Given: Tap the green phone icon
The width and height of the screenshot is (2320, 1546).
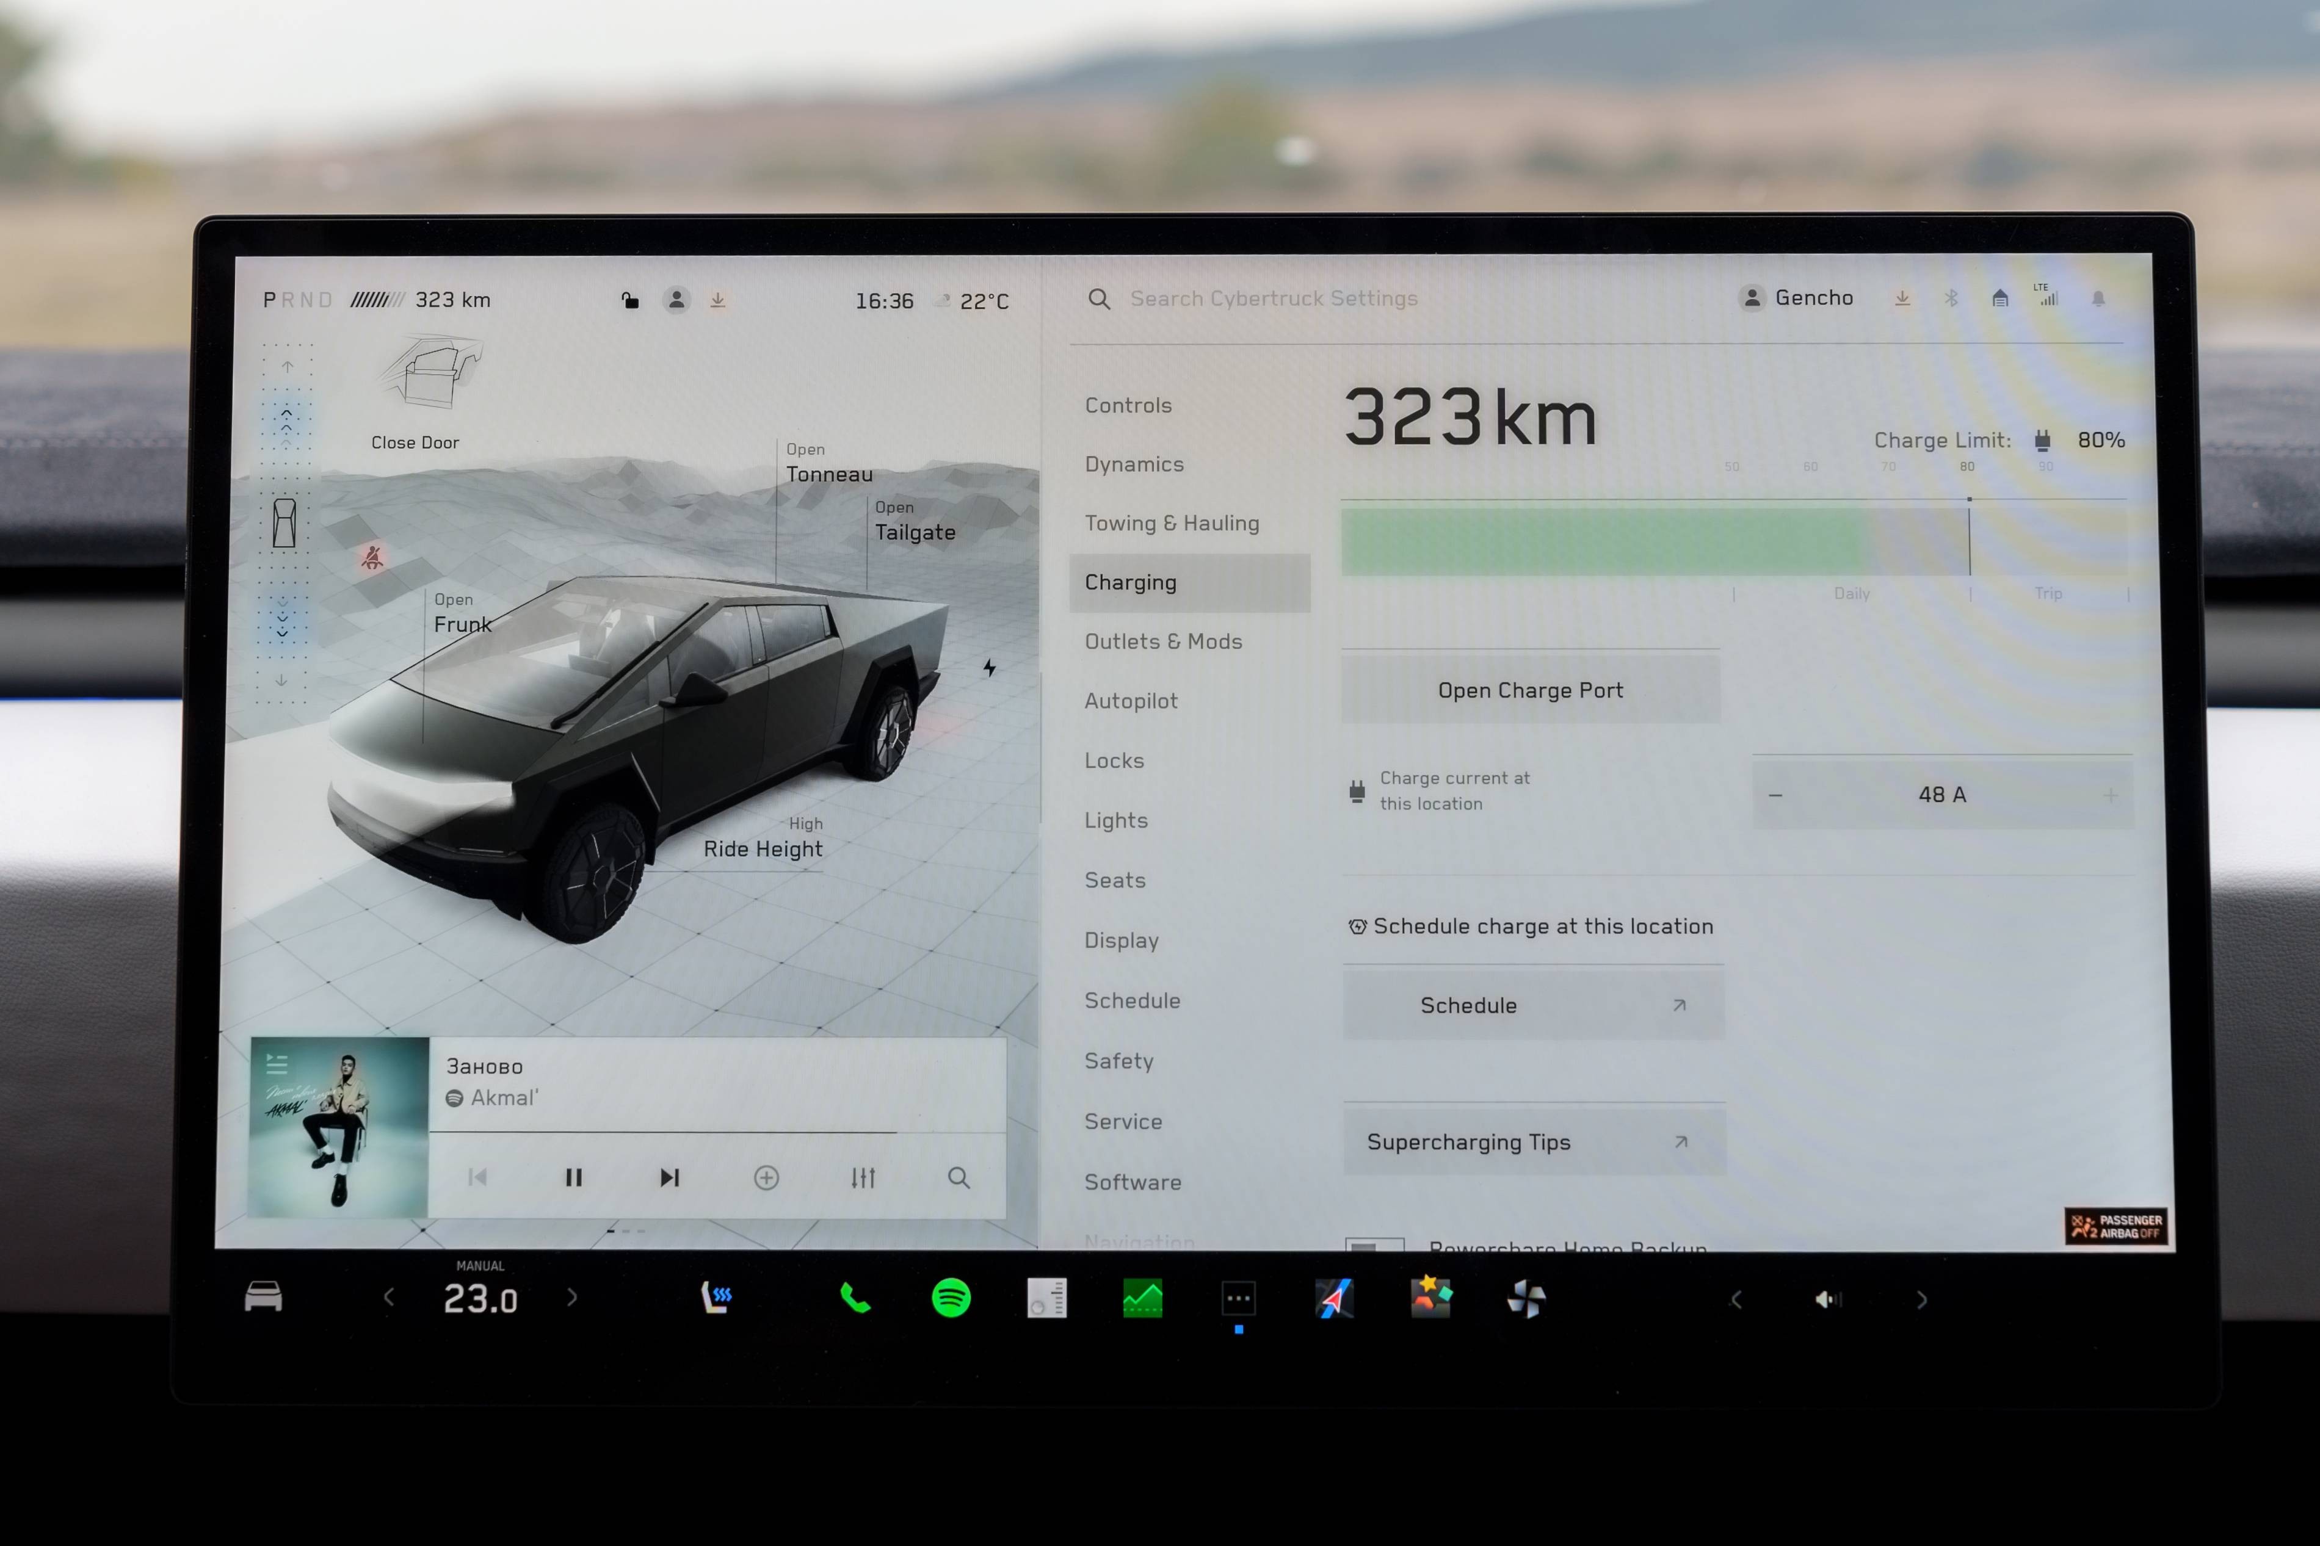Looking at the screenshot, I should tap(855, 1298).
